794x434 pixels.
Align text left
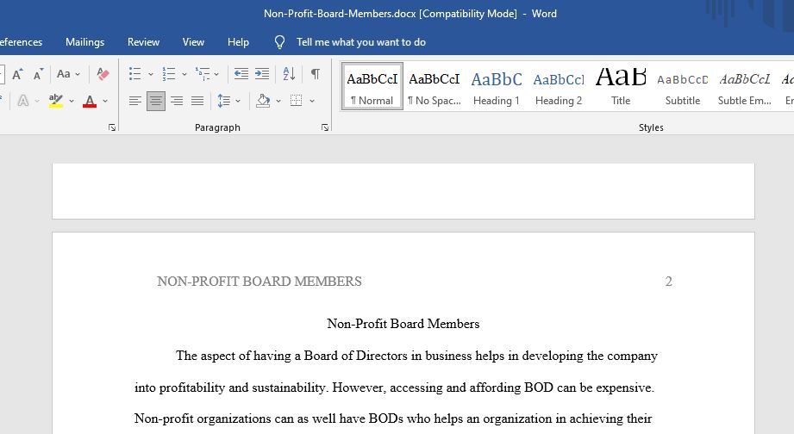134,101
